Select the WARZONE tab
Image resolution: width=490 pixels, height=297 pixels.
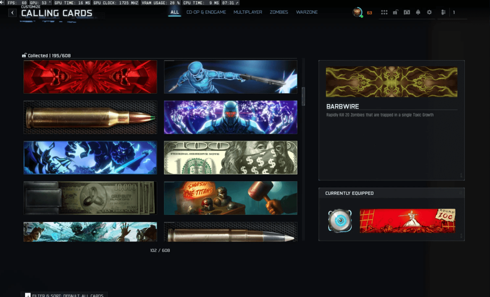[307, 12]
